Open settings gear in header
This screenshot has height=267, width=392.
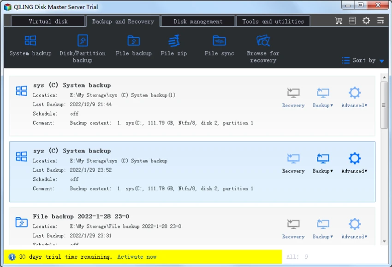[x=366, y=21]
